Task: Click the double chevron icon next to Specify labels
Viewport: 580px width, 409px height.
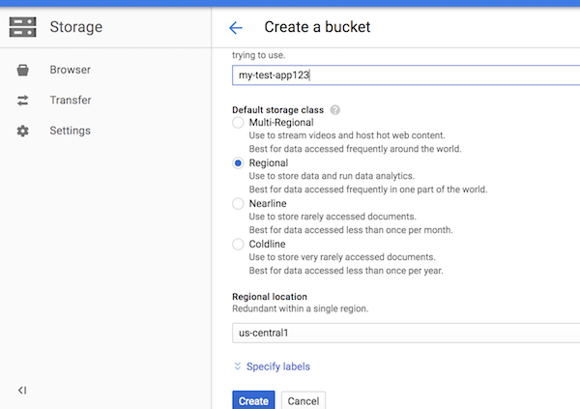Action: click(x=238, y=366)
